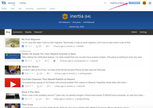Viewport: 153px width, 108px height.
Task: Open the hamburger menu icon
Action: (150, 3)
